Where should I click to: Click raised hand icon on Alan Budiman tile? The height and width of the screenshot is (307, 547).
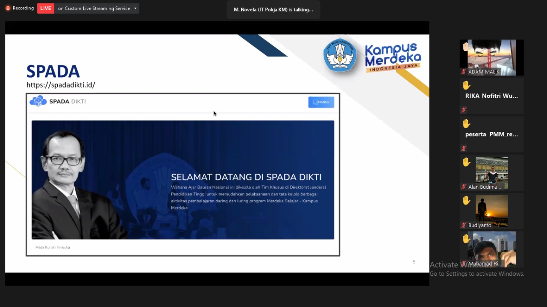coord(466,162)
